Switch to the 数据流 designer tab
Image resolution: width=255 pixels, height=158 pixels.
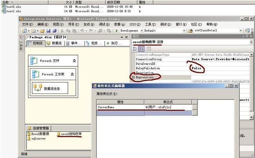coord(55,43)
